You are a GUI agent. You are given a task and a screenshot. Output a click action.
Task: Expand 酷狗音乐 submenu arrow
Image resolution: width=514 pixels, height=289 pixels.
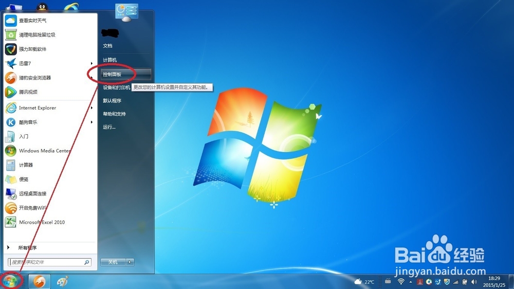92,122
